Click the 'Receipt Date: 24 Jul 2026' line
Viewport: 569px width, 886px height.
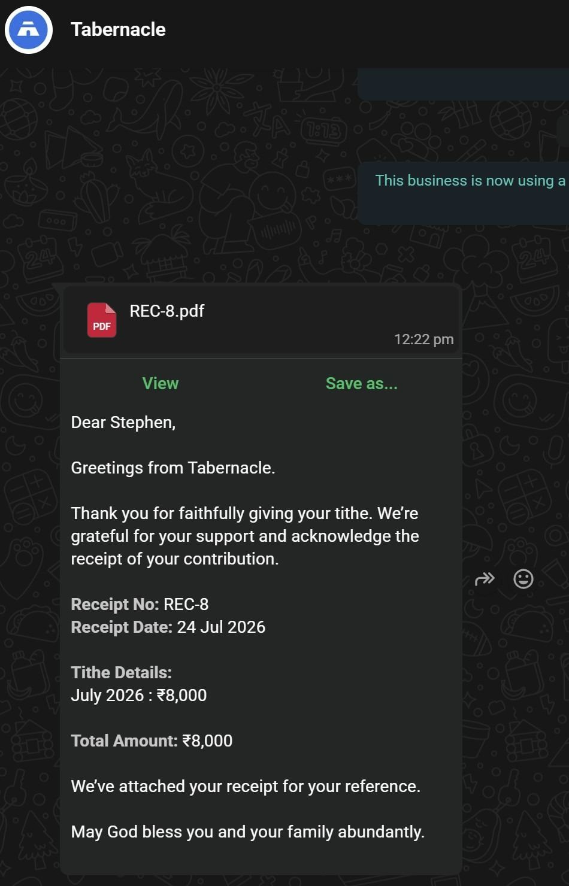click(168, 627)
